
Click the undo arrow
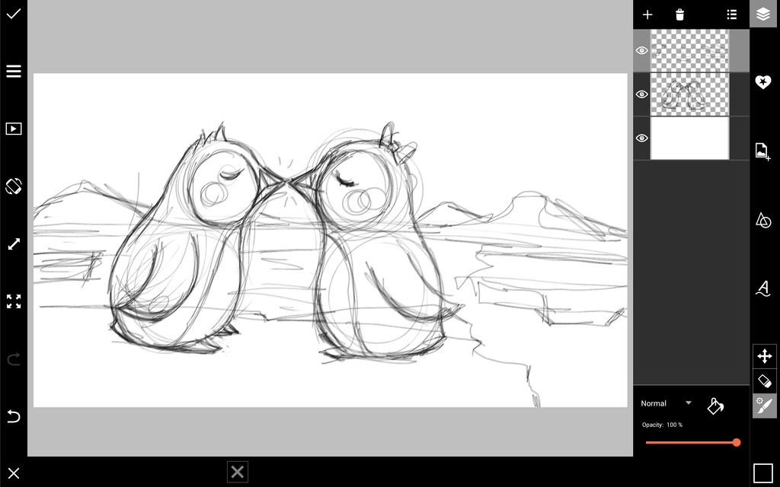[x=14, y=415]
